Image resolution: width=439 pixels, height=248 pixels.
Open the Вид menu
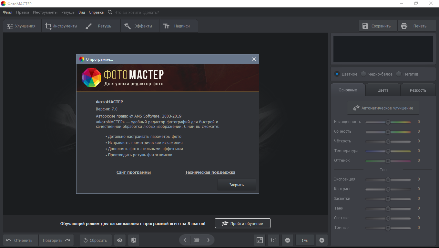tap(82, 12)
